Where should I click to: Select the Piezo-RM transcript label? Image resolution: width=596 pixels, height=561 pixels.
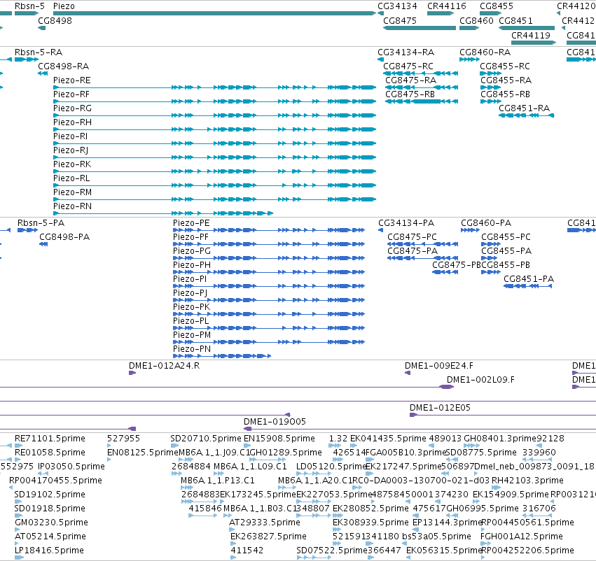tap(72, 192)
